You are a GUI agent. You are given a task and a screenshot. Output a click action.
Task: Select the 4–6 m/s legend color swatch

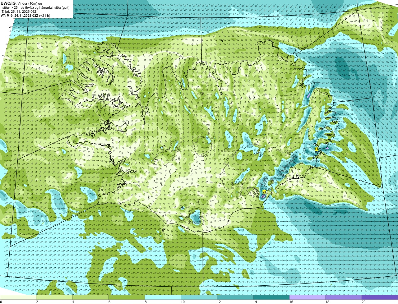click(x=91, y=297)
